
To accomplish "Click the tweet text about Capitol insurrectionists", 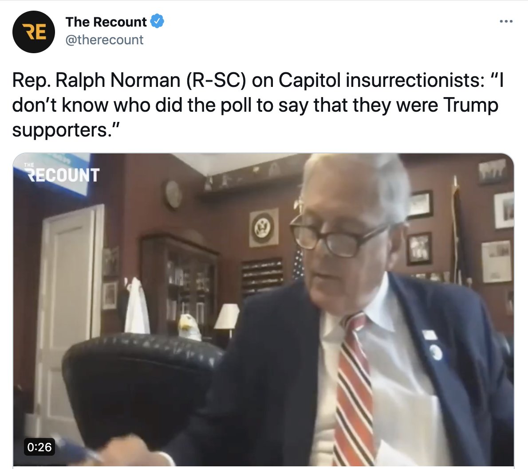I will click(258, 105).
